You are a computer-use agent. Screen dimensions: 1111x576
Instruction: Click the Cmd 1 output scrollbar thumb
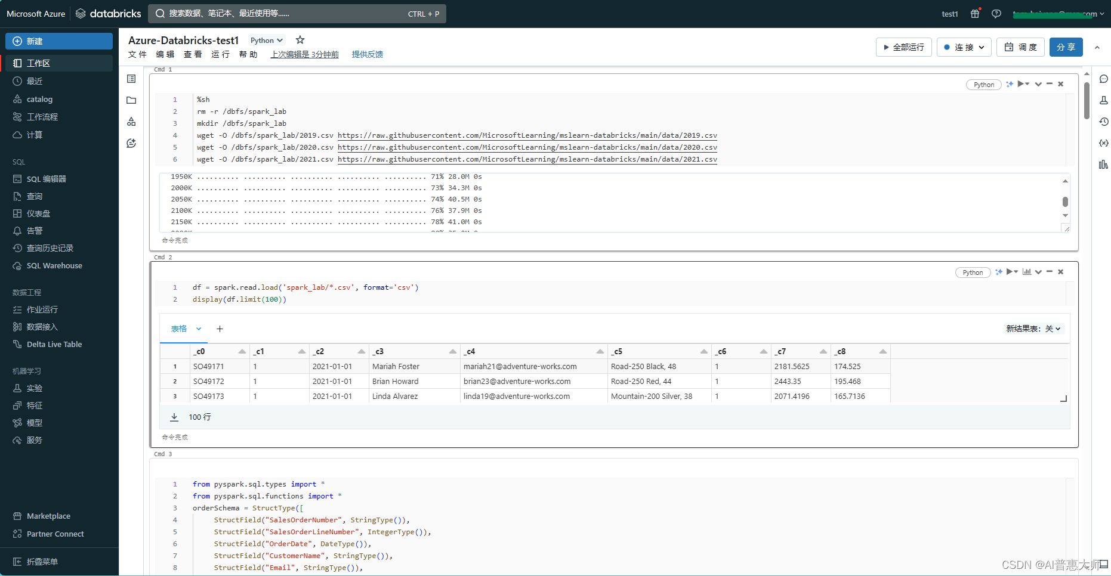pyautogui.click(x=1065, y=202)
